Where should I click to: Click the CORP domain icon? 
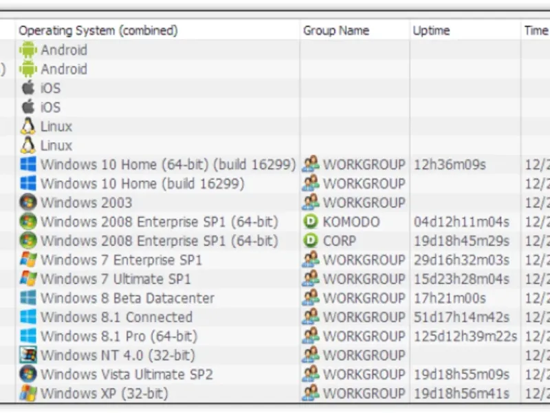311,240
